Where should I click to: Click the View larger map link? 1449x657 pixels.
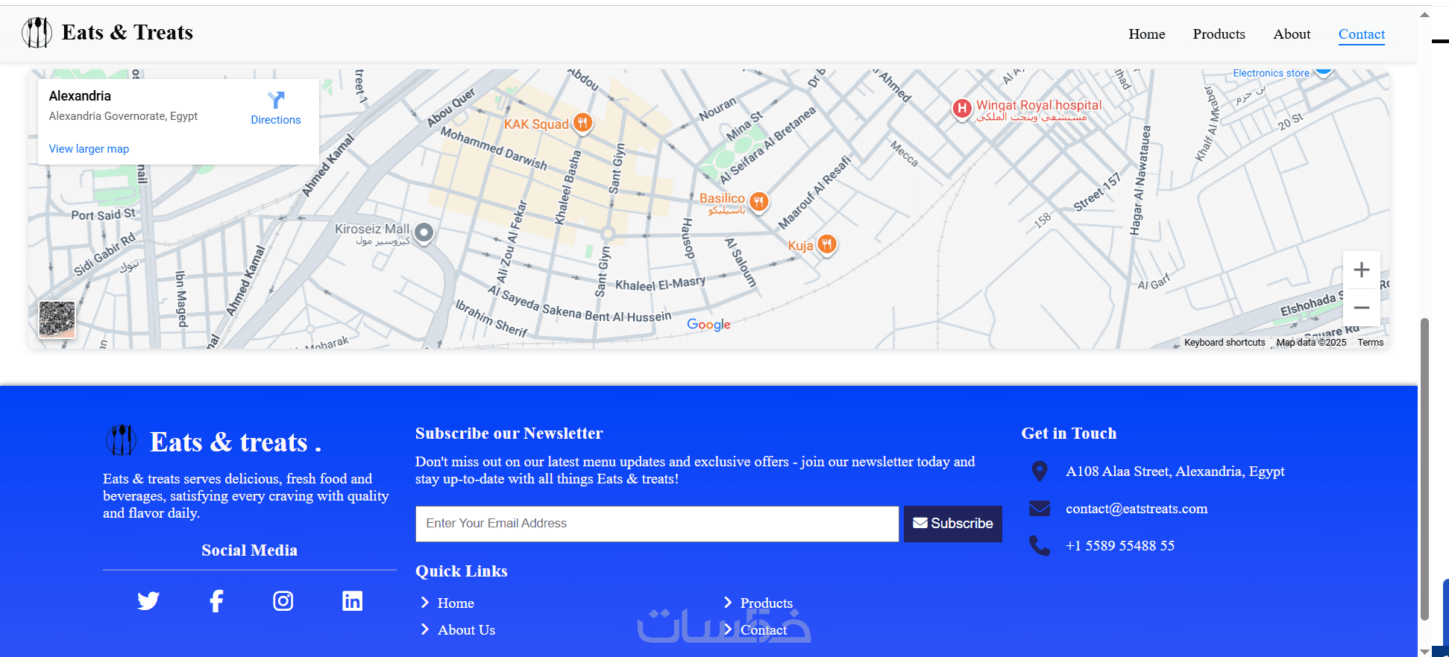click(89, 149)
